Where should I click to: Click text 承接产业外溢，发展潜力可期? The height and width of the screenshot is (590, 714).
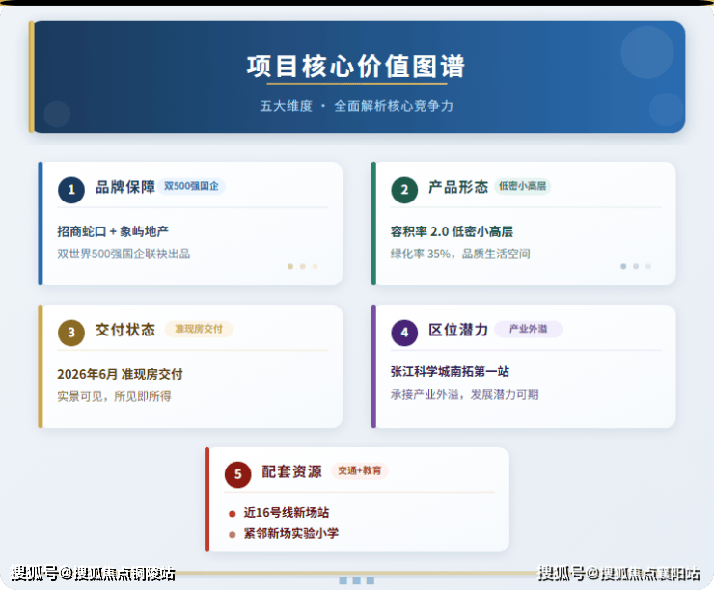[x=464, y=394]
